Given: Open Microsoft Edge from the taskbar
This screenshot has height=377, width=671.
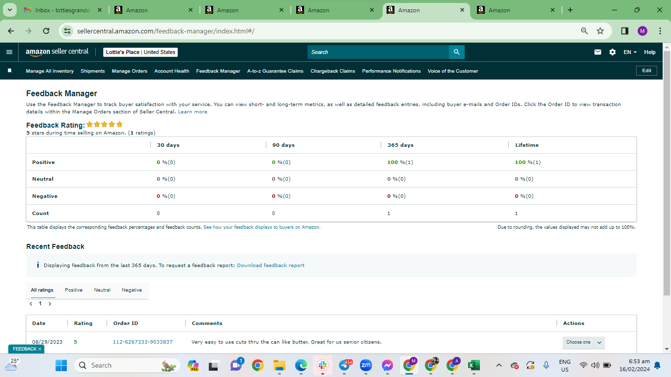Looking at the screenshot, I should point(301,365).
